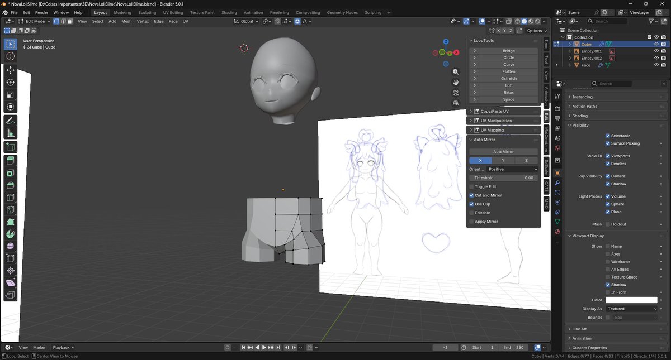The height and width of the screenshot is (360, 671).
Task: Switch to face select mode
Action: [x=69, y=21]
